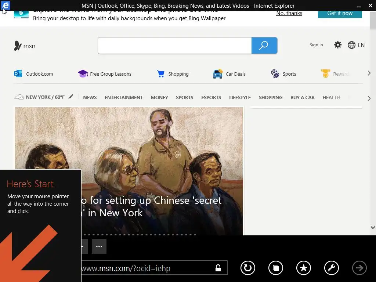The width and height of the screenshot is (376, 282).
Task: Click the forward arrow navigation button
Action: click(x=359, y=268)
